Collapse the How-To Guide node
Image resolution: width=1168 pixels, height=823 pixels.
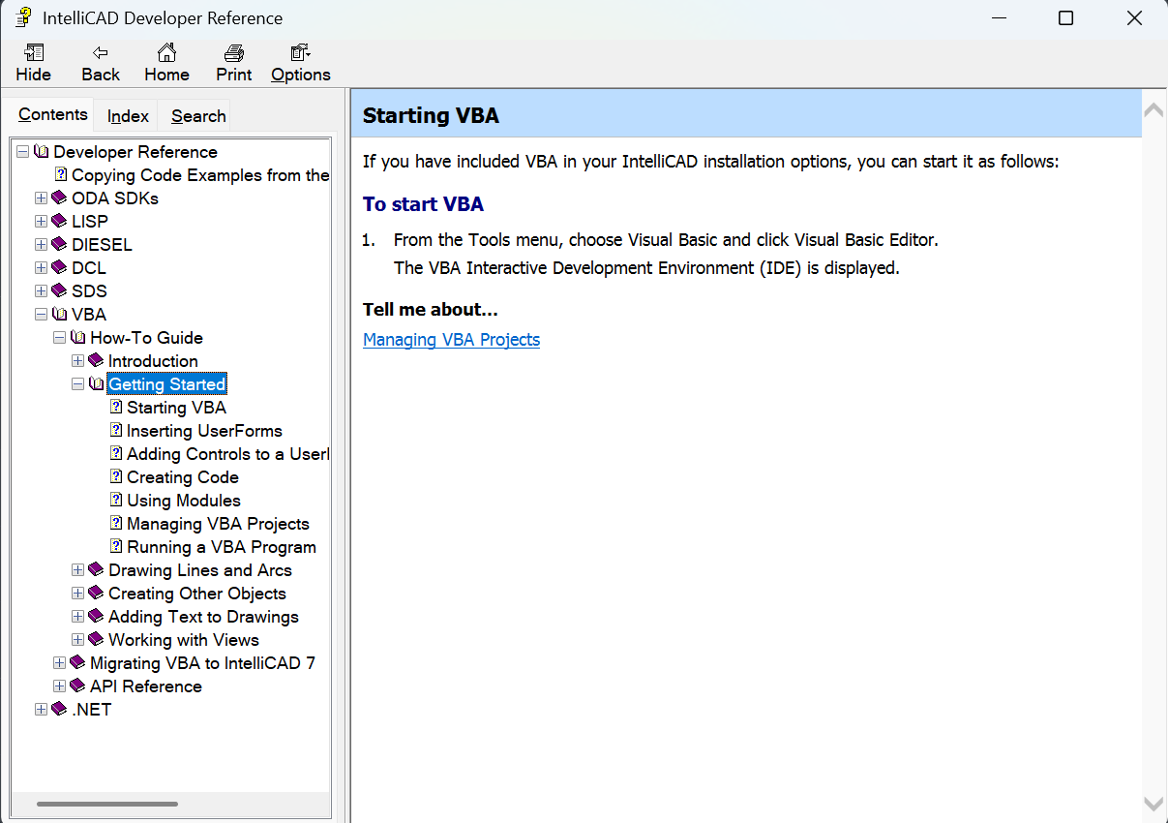tap(59, 337)
